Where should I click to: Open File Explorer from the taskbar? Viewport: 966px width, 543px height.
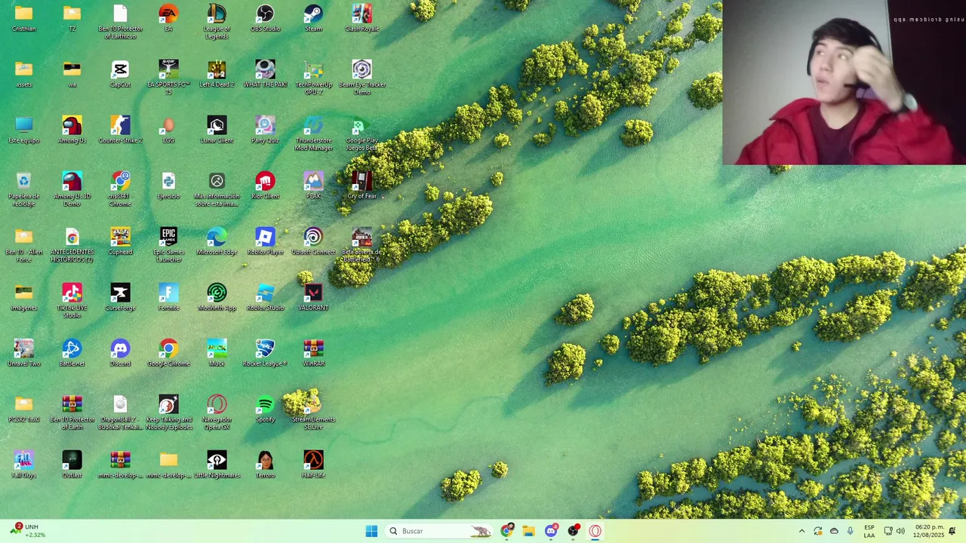[x=528, y=531]
